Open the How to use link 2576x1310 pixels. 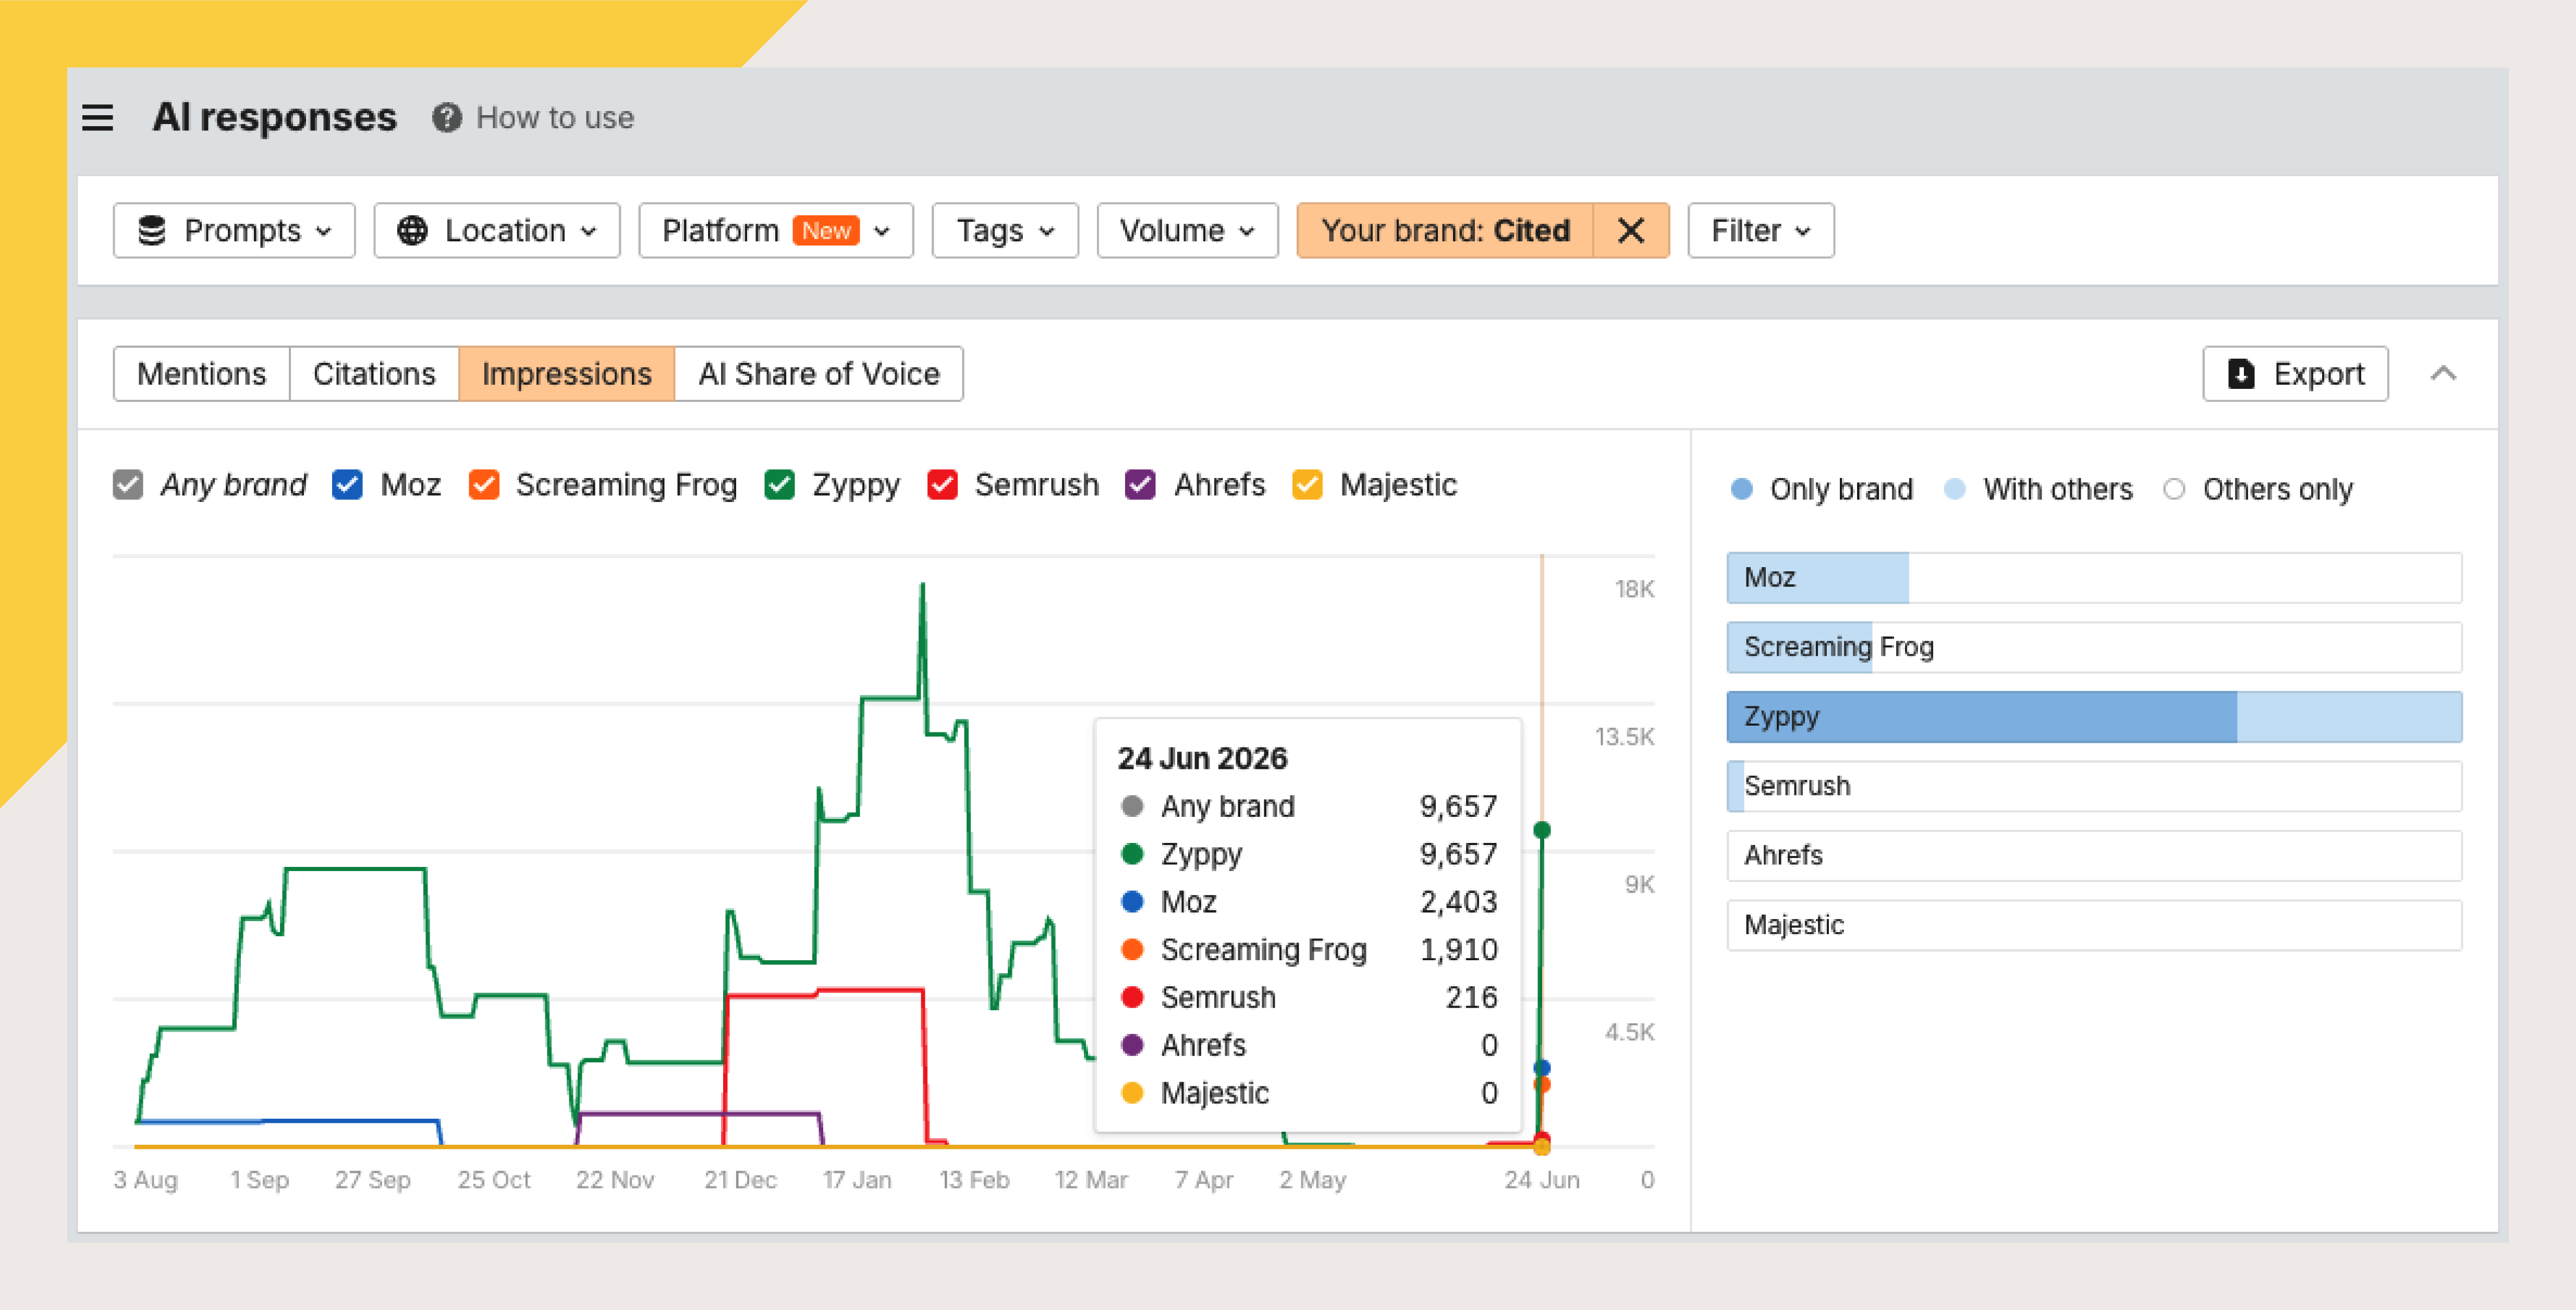pos(555,118)
